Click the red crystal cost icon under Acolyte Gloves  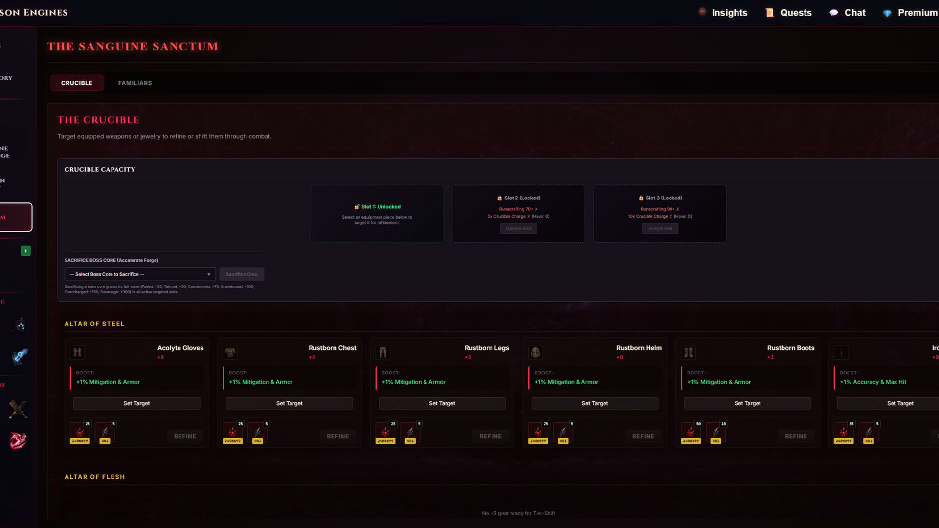coord(80,433)
